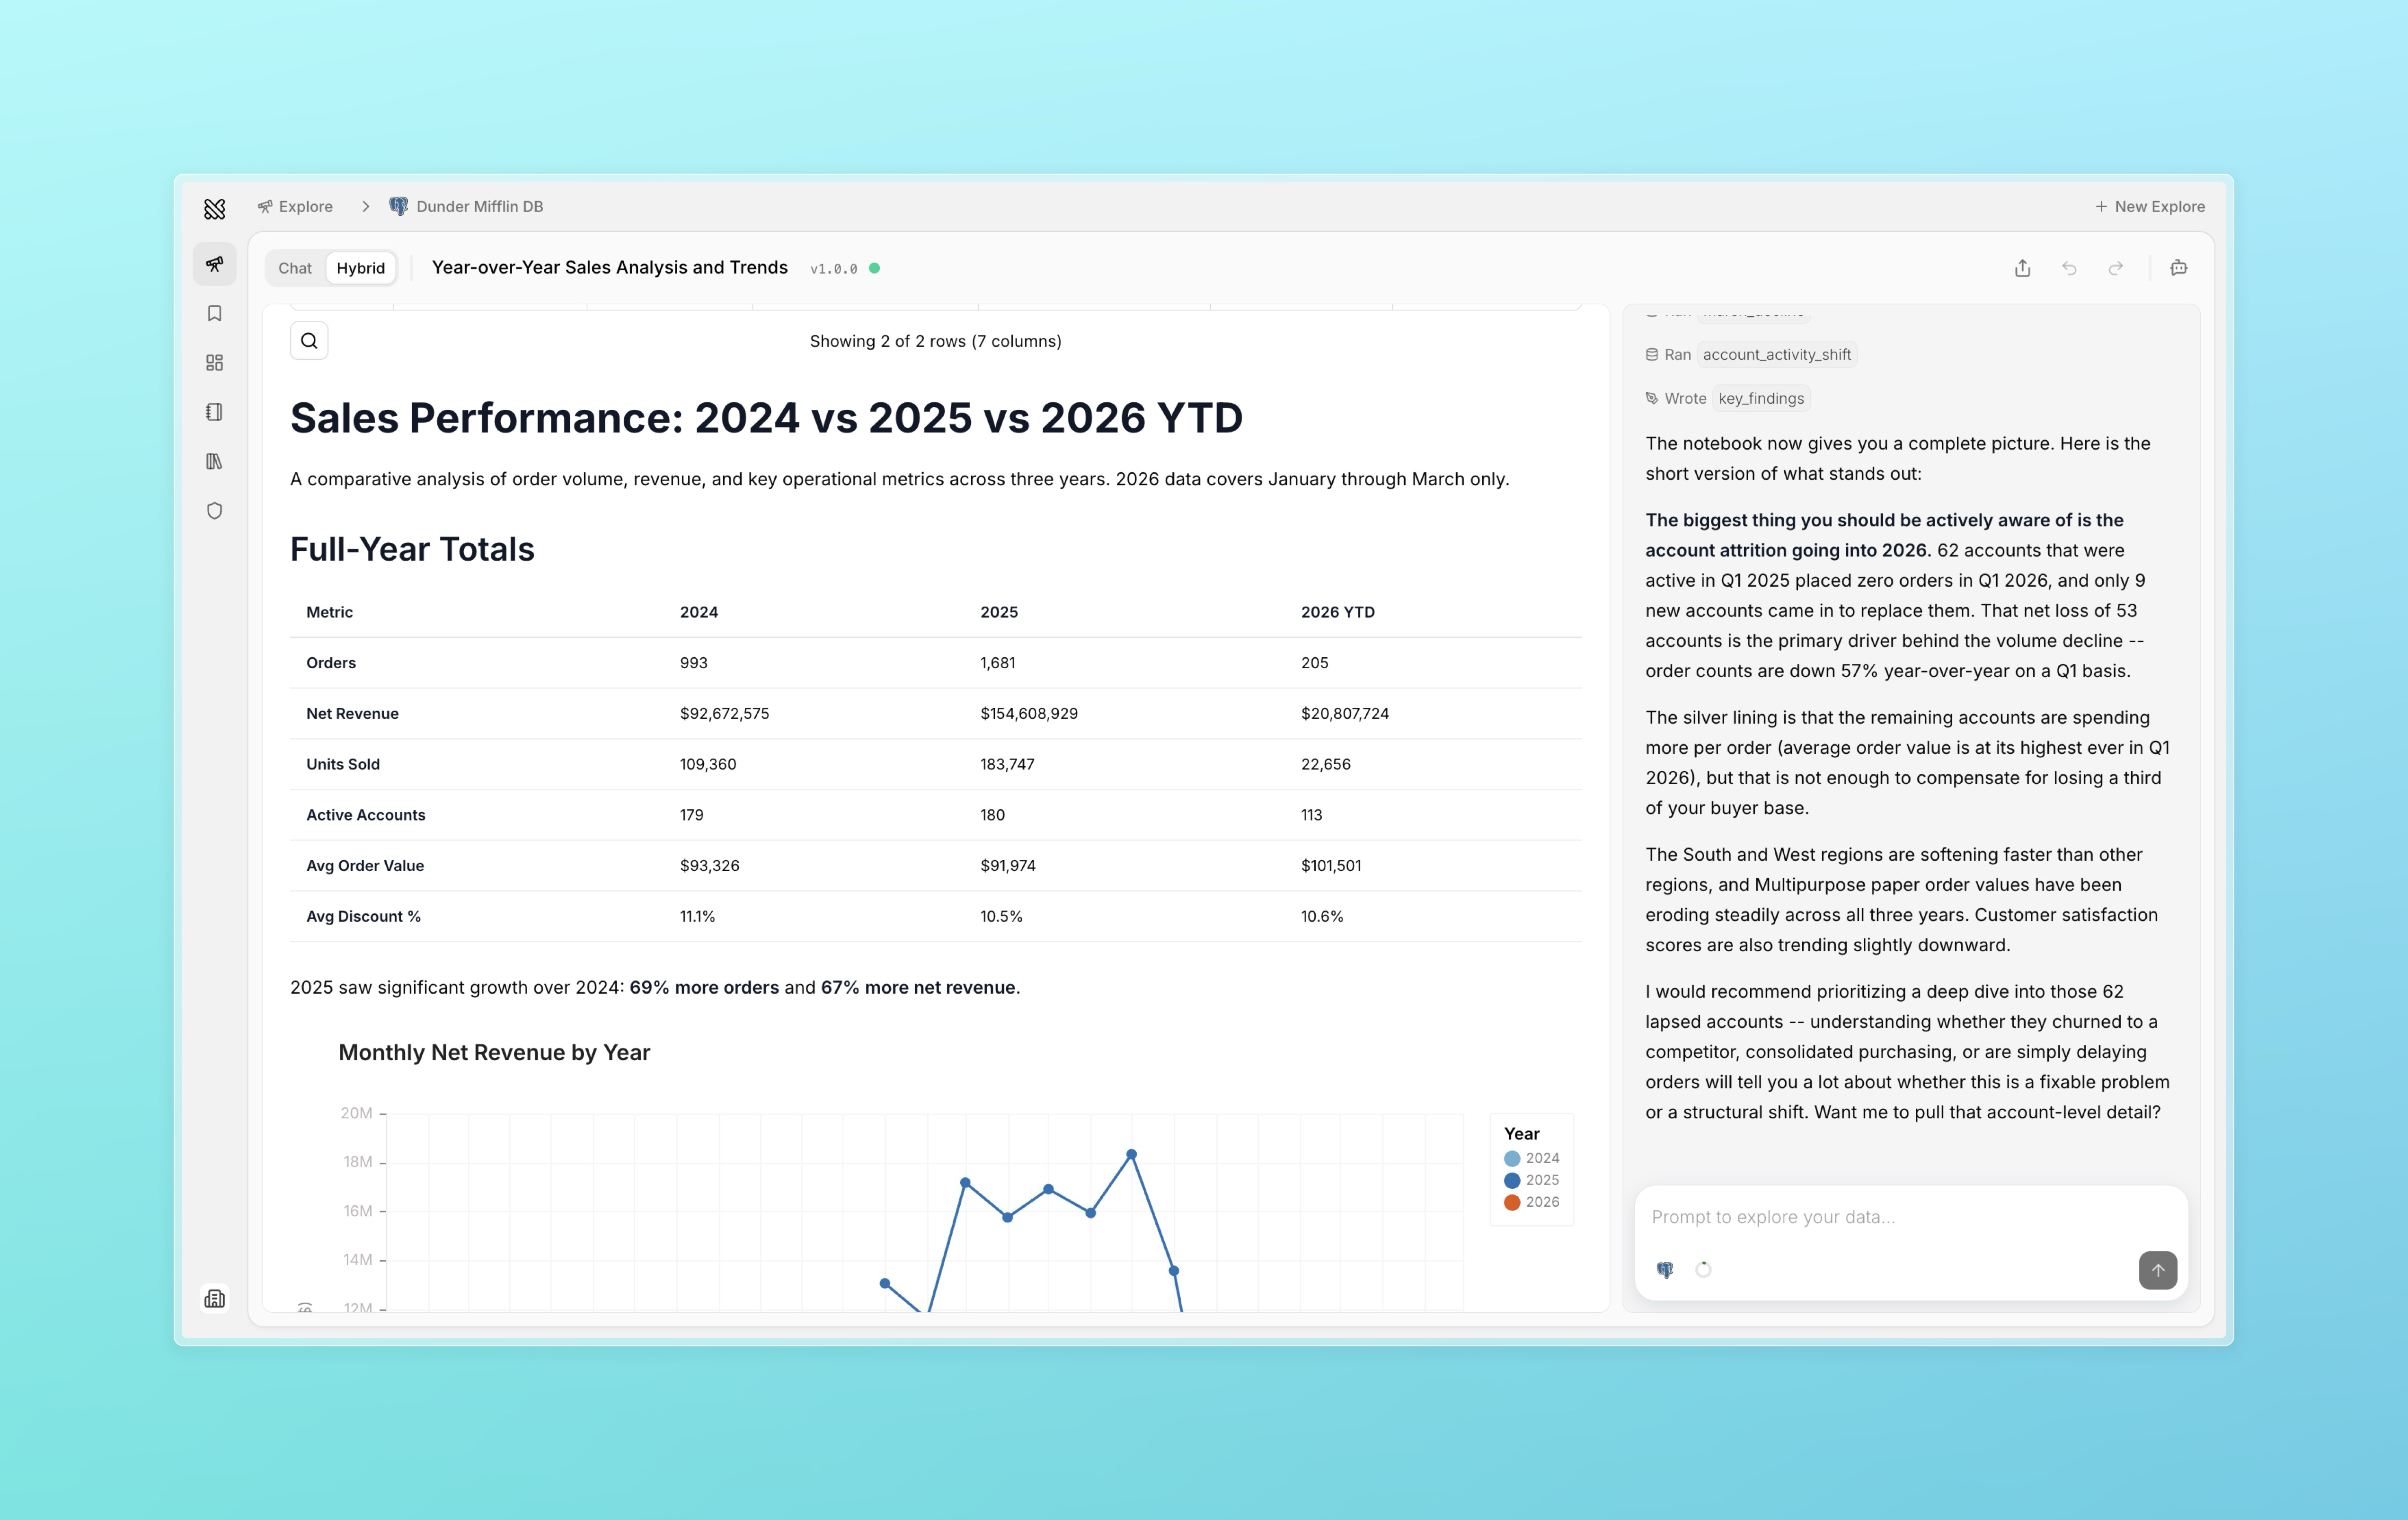Click the redo arrow icon

2116,268
